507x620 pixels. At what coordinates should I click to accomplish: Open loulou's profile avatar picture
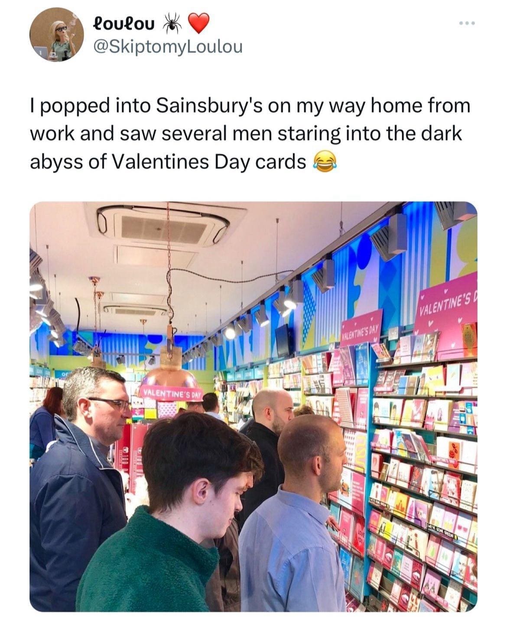click(56, 34)
